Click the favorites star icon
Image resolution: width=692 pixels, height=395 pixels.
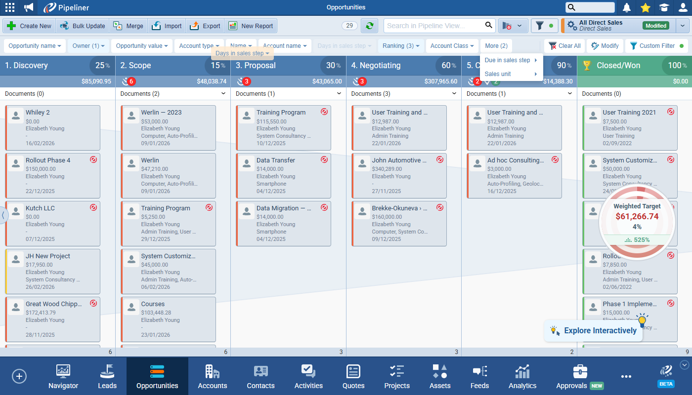pyautogui.click(x=645, y=7)
